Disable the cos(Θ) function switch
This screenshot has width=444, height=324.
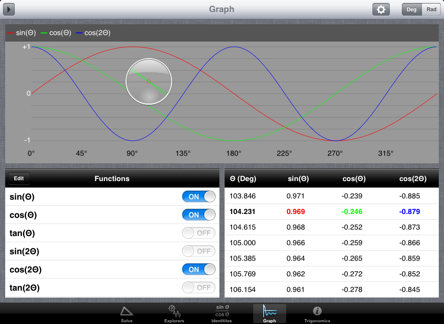click(x=199, y=215)
